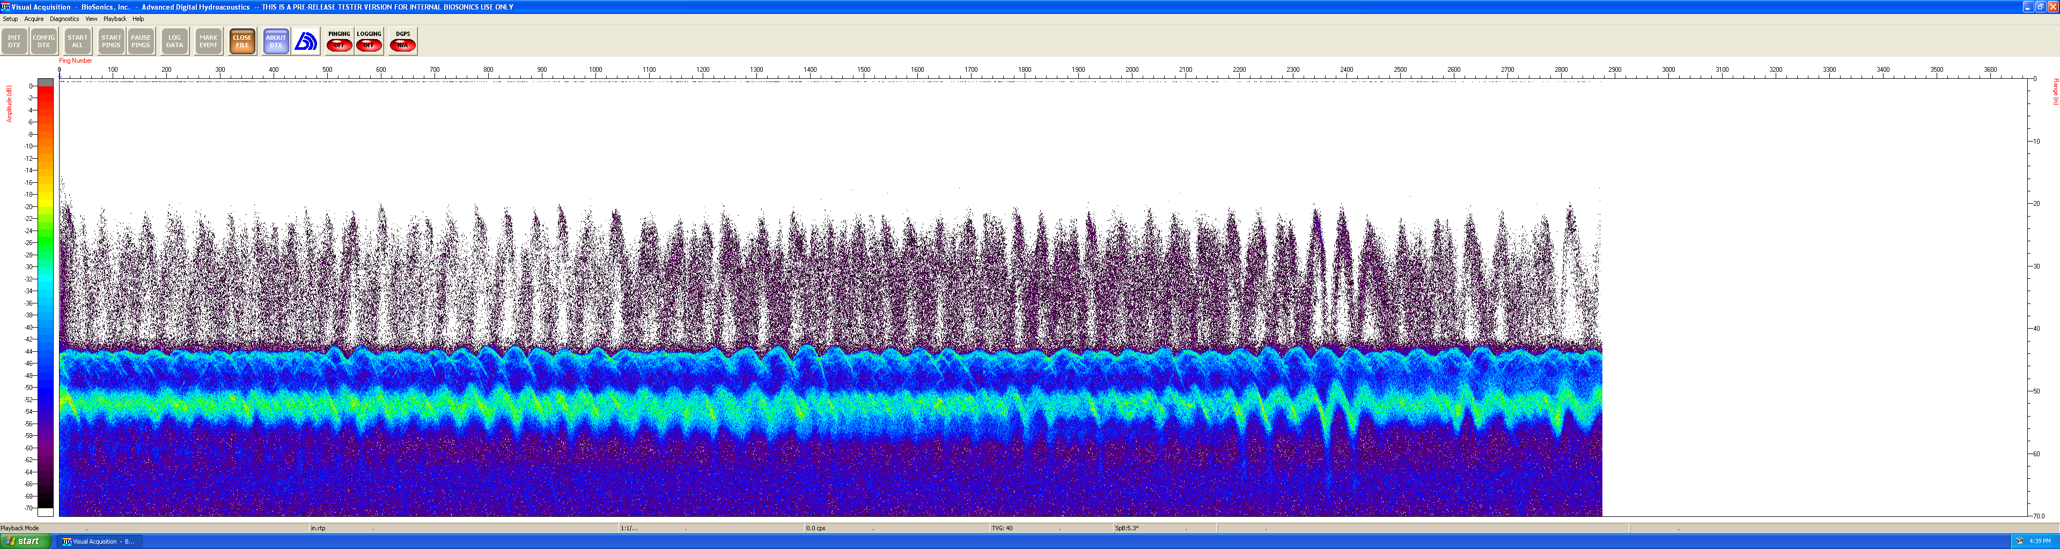Restore the window with the title bar restore button
The height and width of the screenshot is (549, 2060).
(x=2040, y=6)
